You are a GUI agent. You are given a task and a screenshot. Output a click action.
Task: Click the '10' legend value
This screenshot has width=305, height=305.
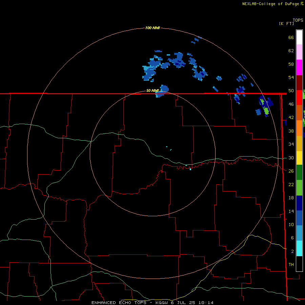coord(291,224)
